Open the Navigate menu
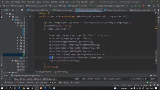Viewport: 160px width, 90px height. click(31, 2)
